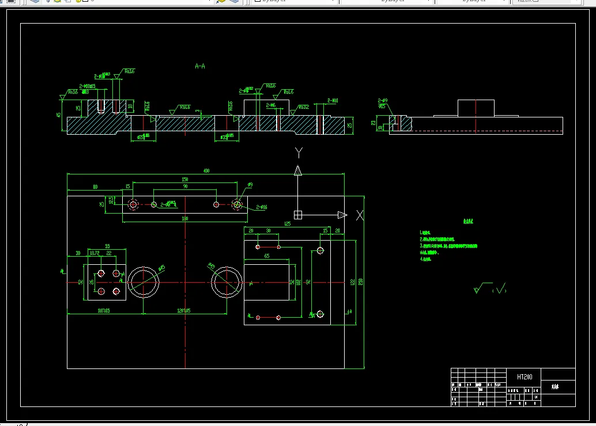Click the UCS origin square marker
Screen dimensions: 596x426
(x=298, y=215)
